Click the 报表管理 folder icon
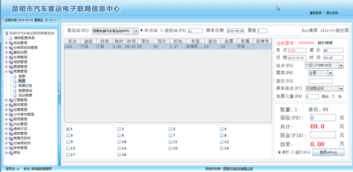This screenshot has height=172, width=353. coord(11,148)
